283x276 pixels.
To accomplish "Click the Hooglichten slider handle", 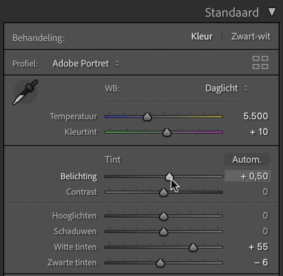I will (x=164, y=216).
